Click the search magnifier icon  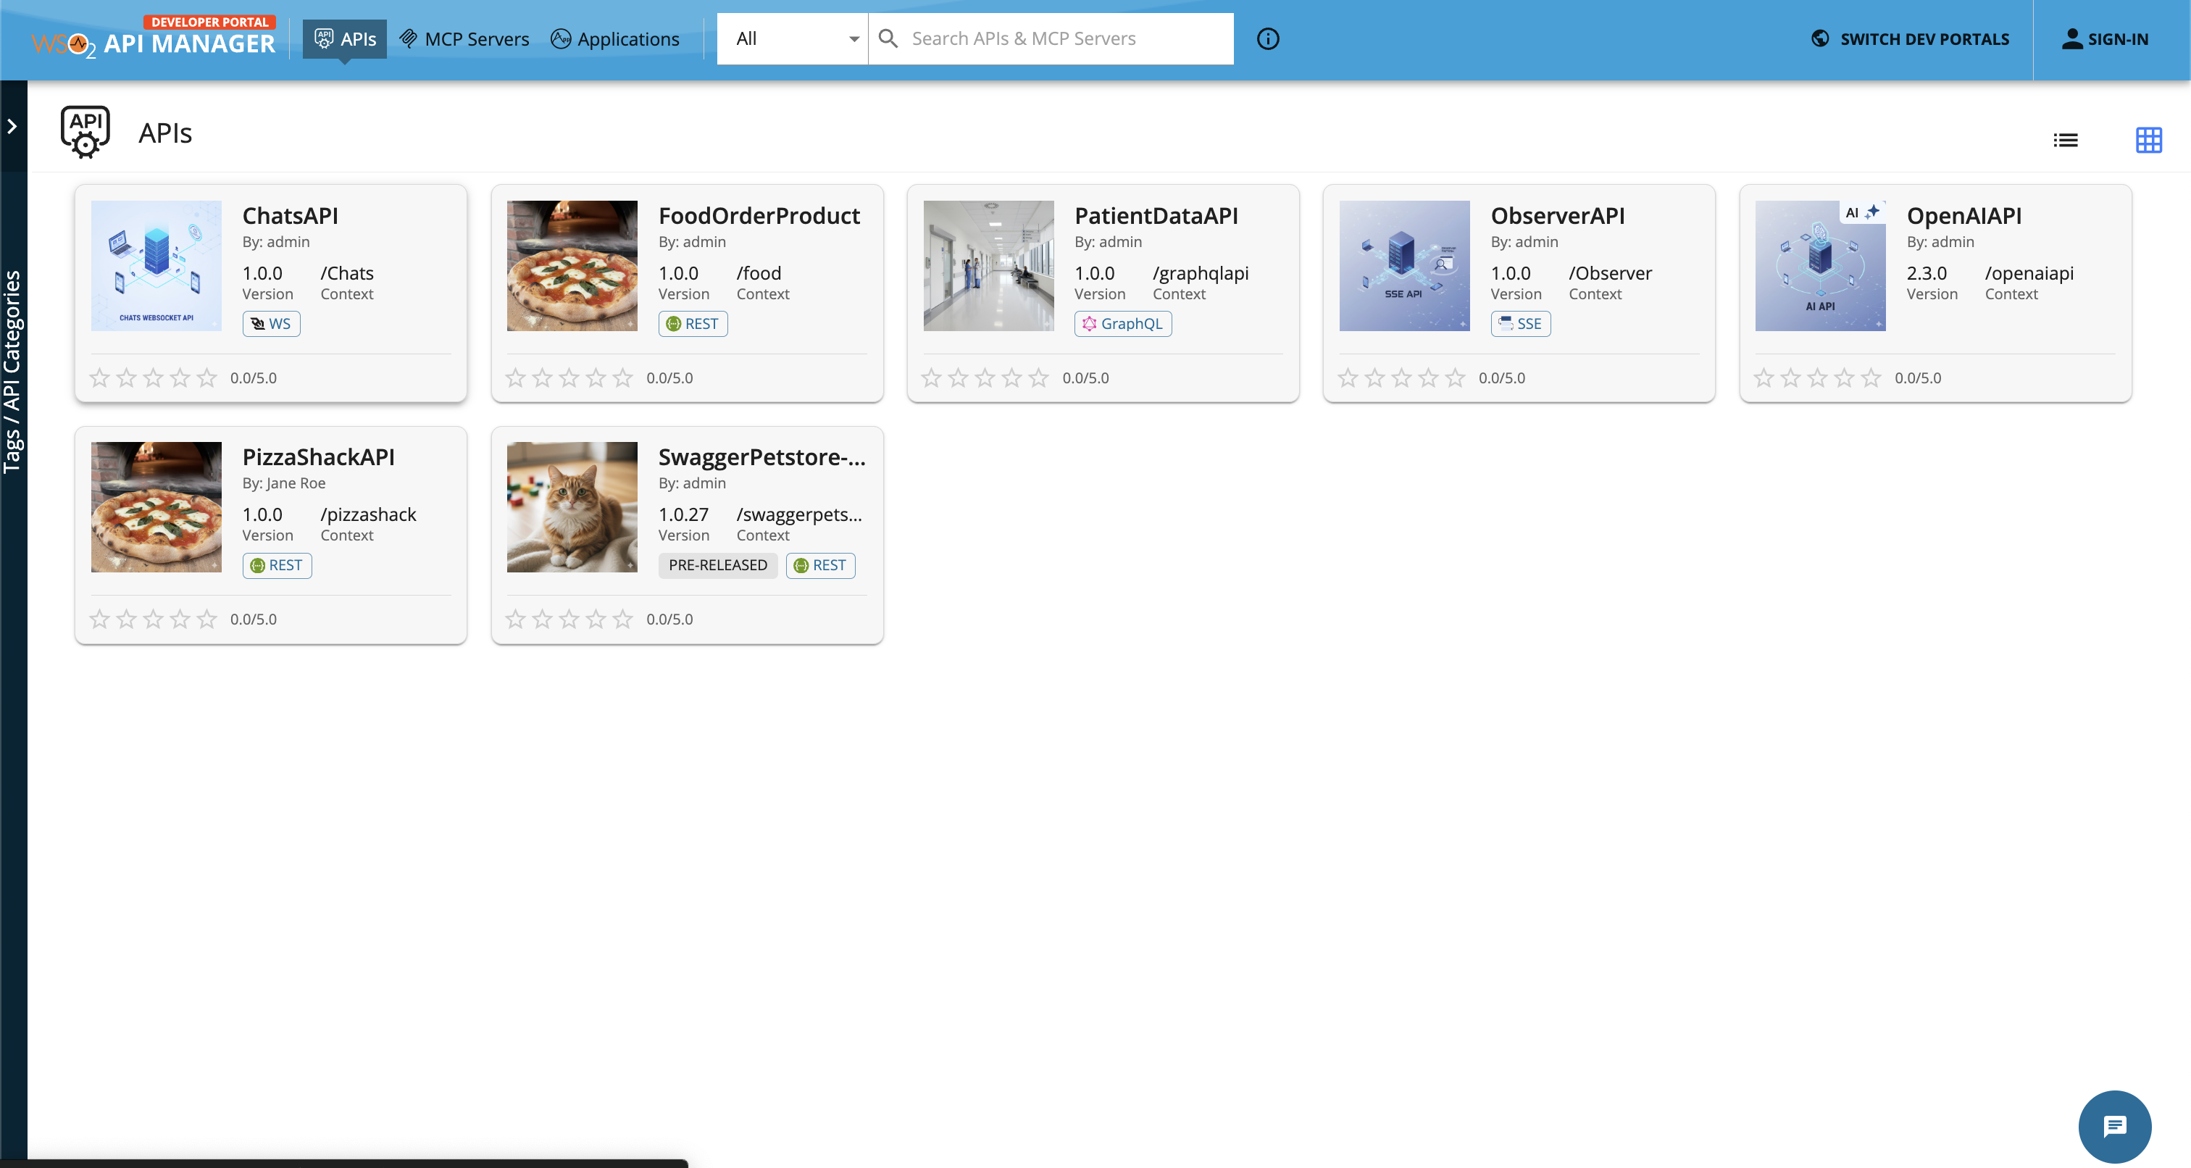(x=889, y=38)
